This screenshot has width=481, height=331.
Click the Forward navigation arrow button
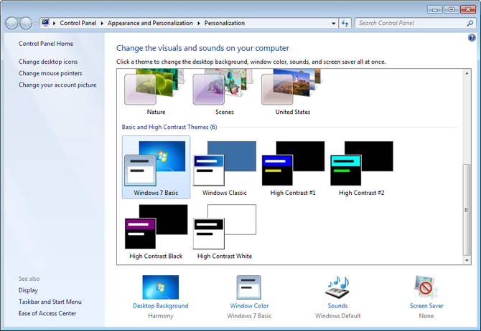(26, 23)
